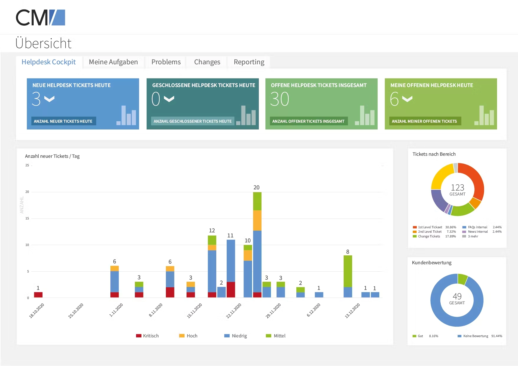The image size is (518, 366).
Task: Click Keine Bewertung blue legend swatch
Action: 460,336
